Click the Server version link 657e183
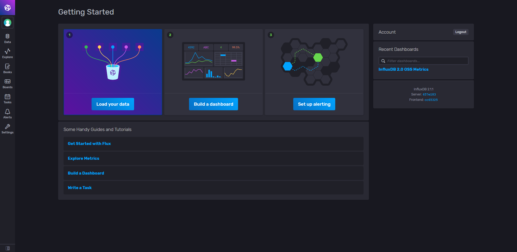The height and width of the screenshot is (252, 517). click(x=429, y=94)
